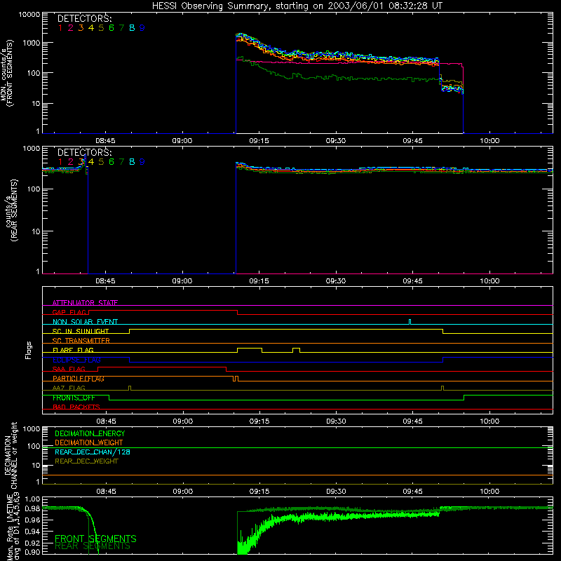Image resolution: width=561 pixels, height=561 pixels.
Task: Click FRONT SEGMENTS label in livetime plot
Action: pos(95,539)
